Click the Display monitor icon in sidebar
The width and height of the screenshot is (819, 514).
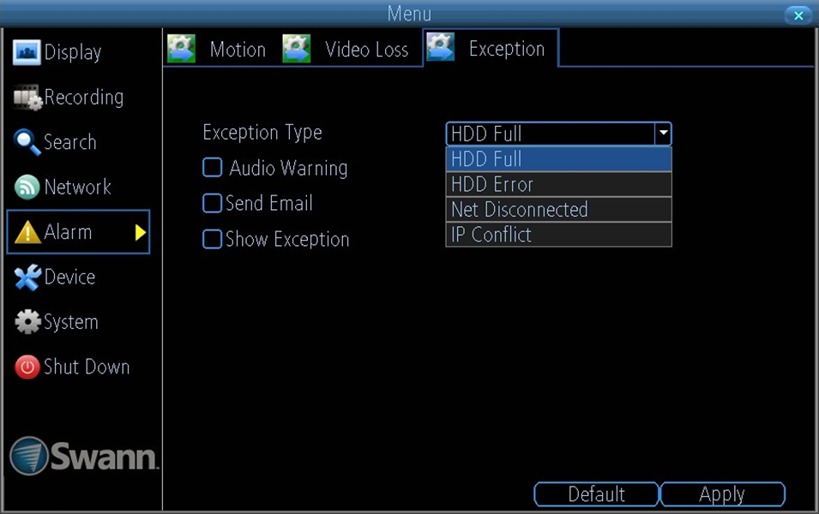(27, 52)
